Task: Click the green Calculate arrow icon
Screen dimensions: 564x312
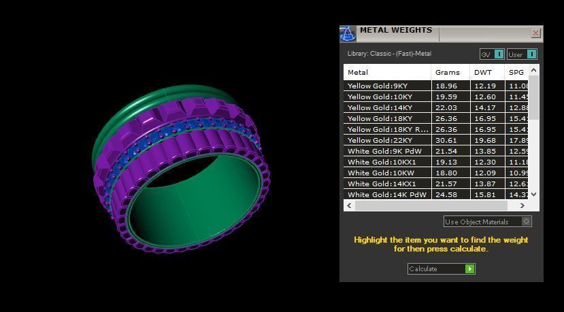Action: (x=469, y=269)
